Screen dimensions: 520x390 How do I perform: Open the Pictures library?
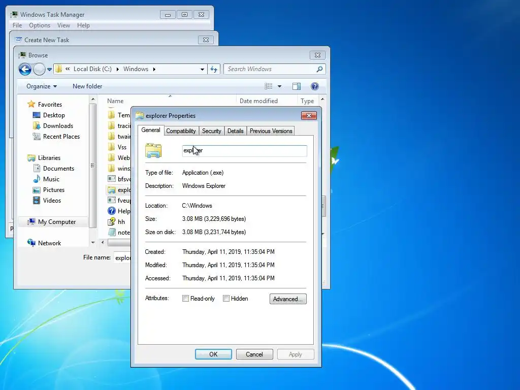pyautogui.click(x=54, y=190)
